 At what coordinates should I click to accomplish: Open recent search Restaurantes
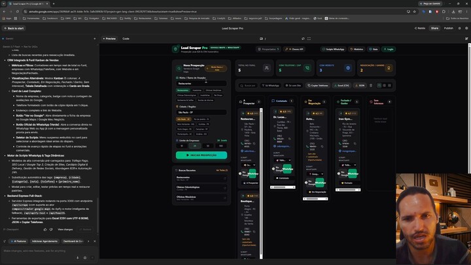point(201,178)
